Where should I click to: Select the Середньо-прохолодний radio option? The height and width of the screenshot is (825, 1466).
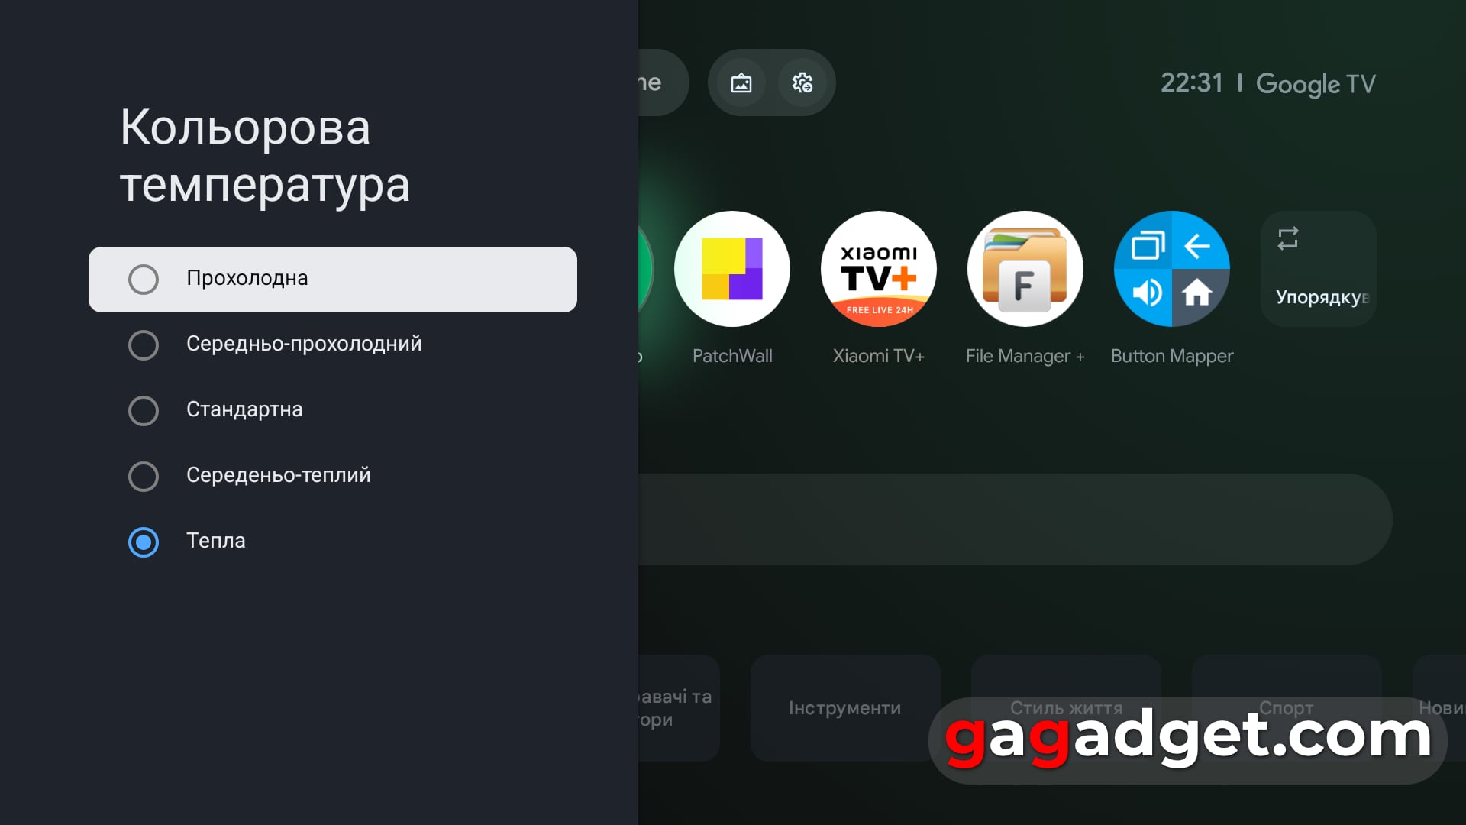click(332, 345)
